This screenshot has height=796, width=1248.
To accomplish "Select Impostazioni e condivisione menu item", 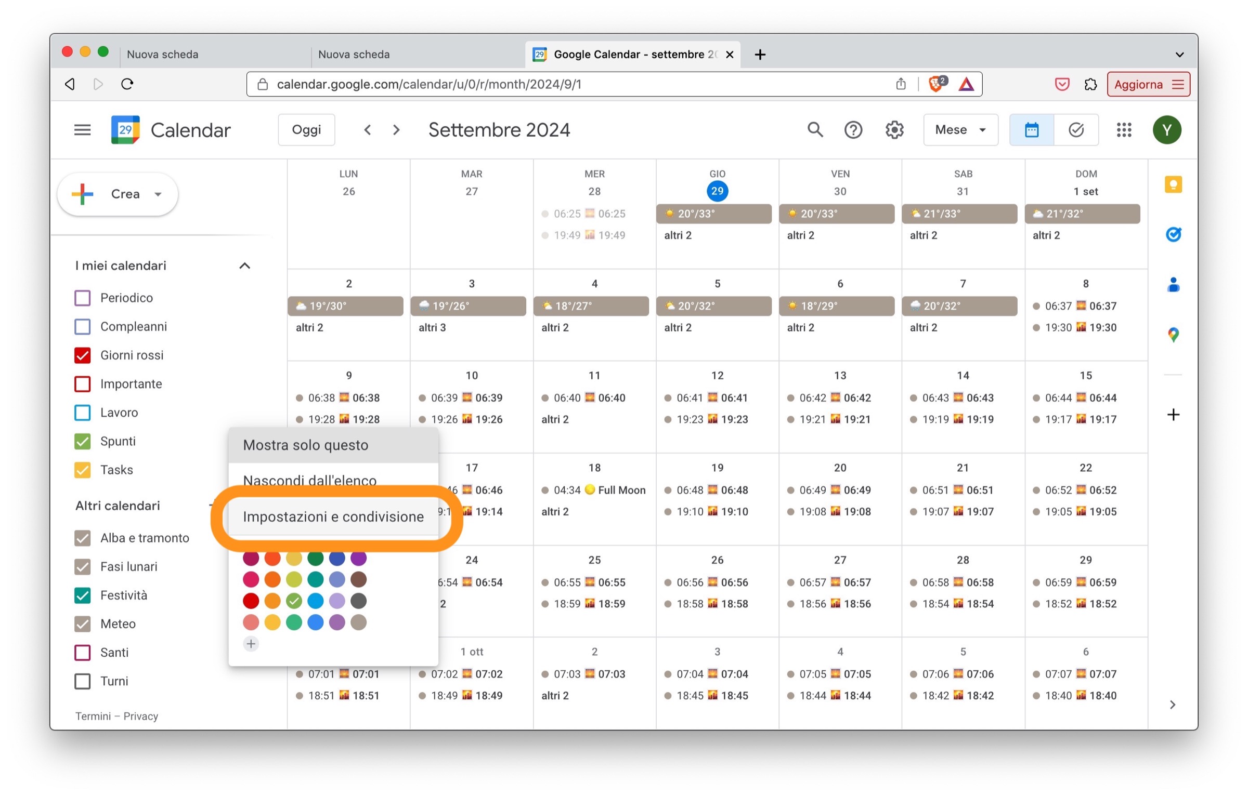I will tap(333, 516).
